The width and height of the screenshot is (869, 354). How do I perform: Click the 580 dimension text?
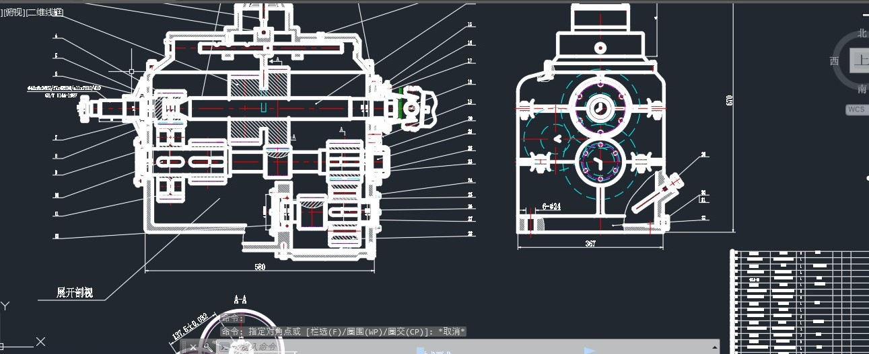tap(260, 267)
